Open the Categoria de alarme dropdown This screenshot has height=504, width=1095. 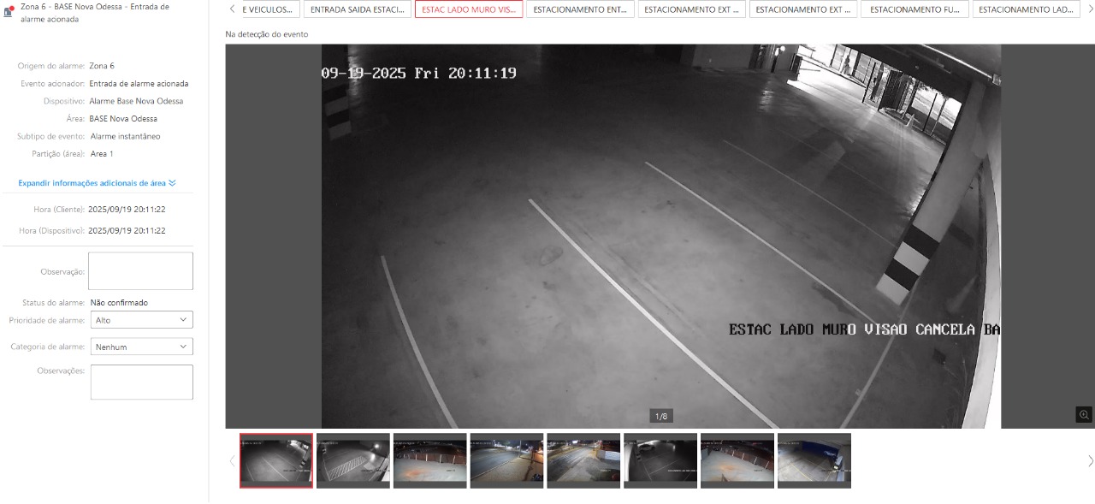coord(141,347)
